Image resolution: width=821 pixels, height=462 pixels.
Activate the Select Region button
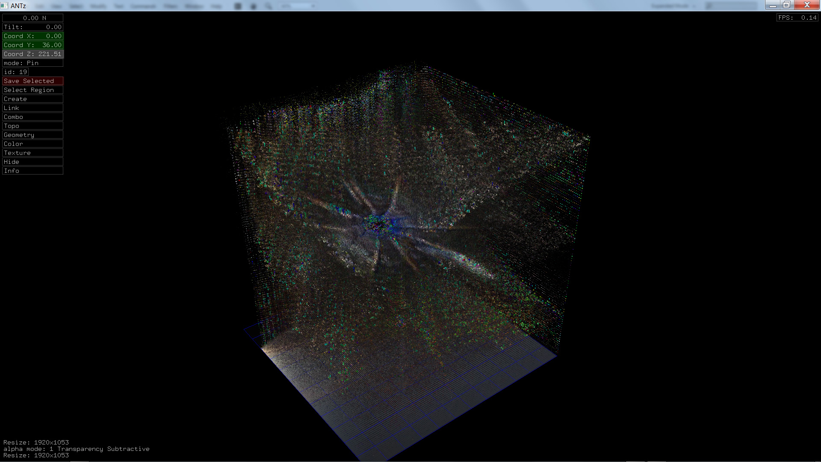click(x=32, y=90)
